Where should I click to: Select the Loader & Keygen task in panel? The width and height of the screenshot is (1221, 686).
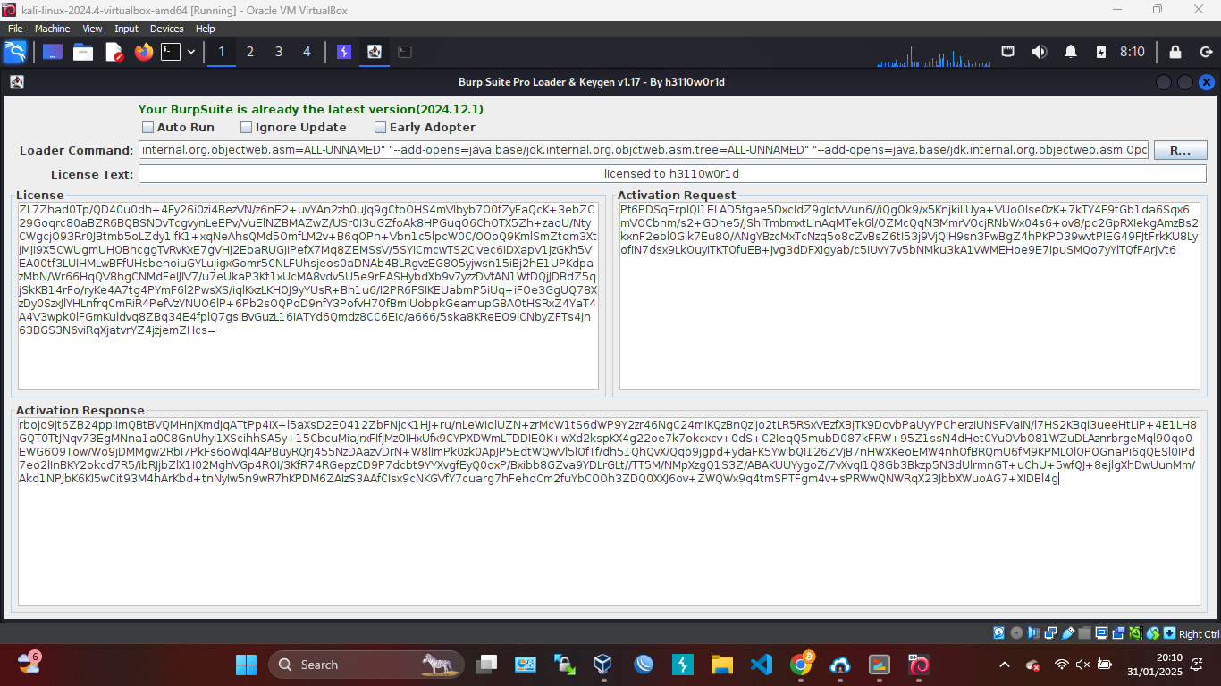click(375, 52)
